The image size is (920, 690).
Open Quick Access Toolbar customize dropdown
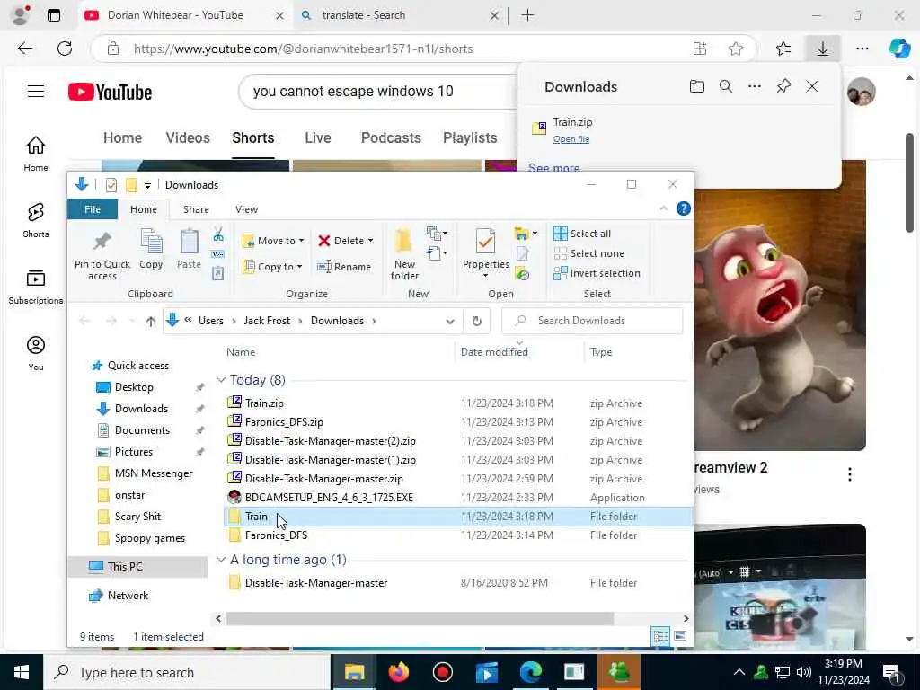148,185
